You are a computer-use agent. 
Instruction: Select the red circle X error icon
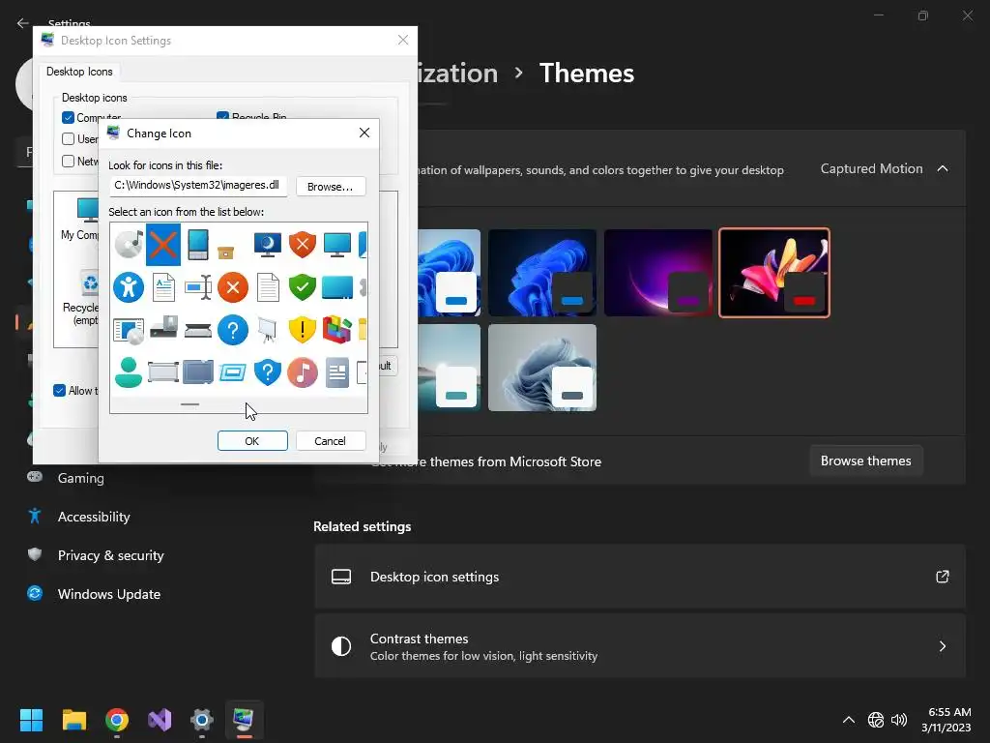click(x=233, y=287)
